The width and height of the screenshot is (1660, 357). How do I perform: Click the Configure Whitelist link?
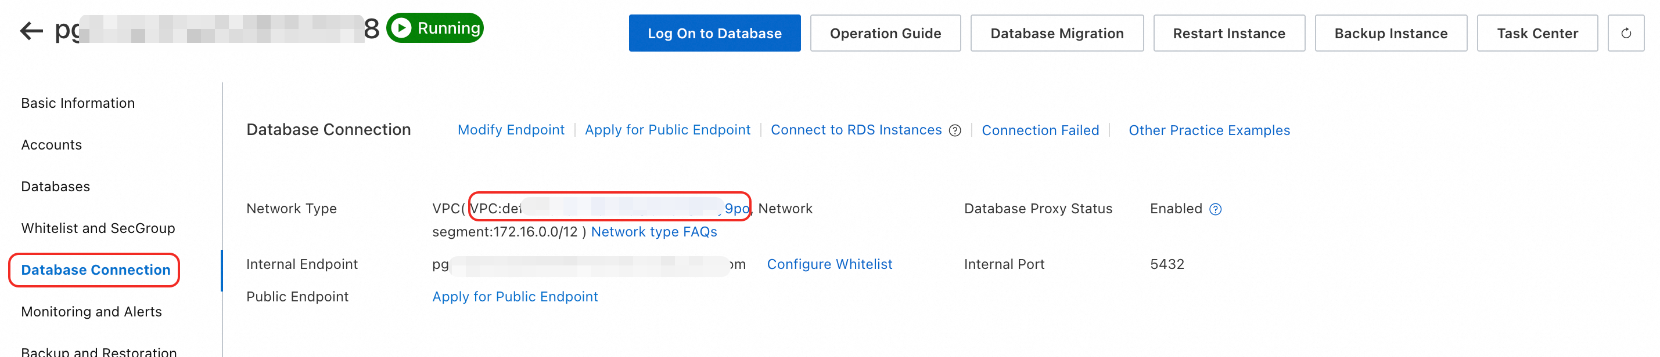[829, 264]
